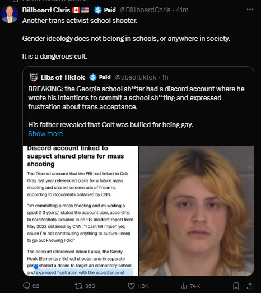Screen dimensions: 261x293
Task: Bookmark this post
Action: (x=236, y=286)
